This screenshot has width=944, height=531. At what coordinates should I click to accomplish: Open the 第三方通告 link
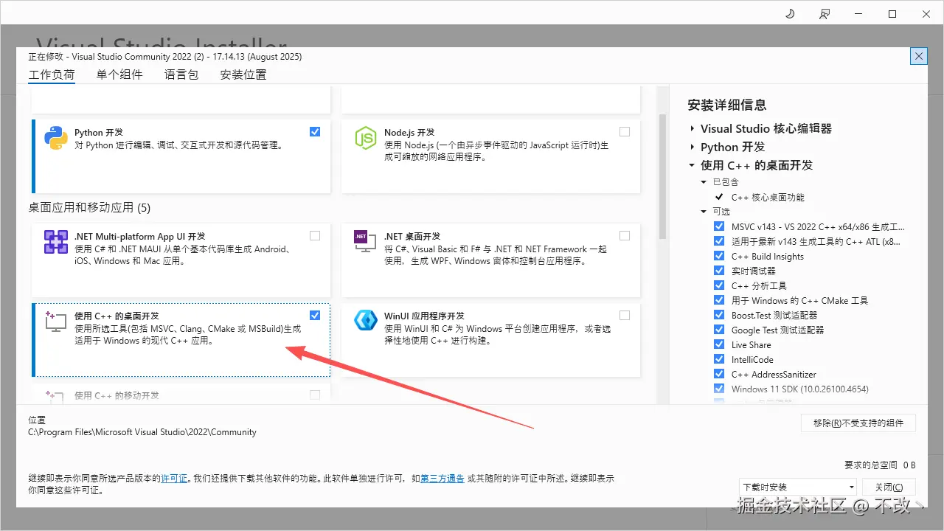(442, 479)
